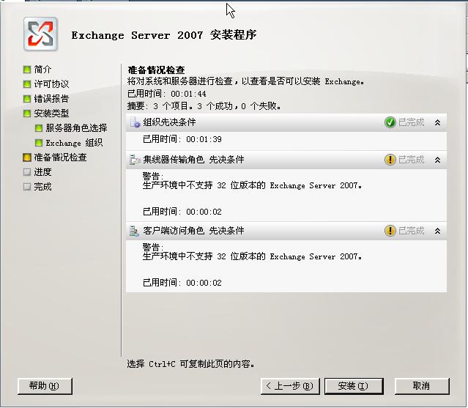Click the 选择 Ctrl+C 可复制此页的内容 hint

click(190, 364)
